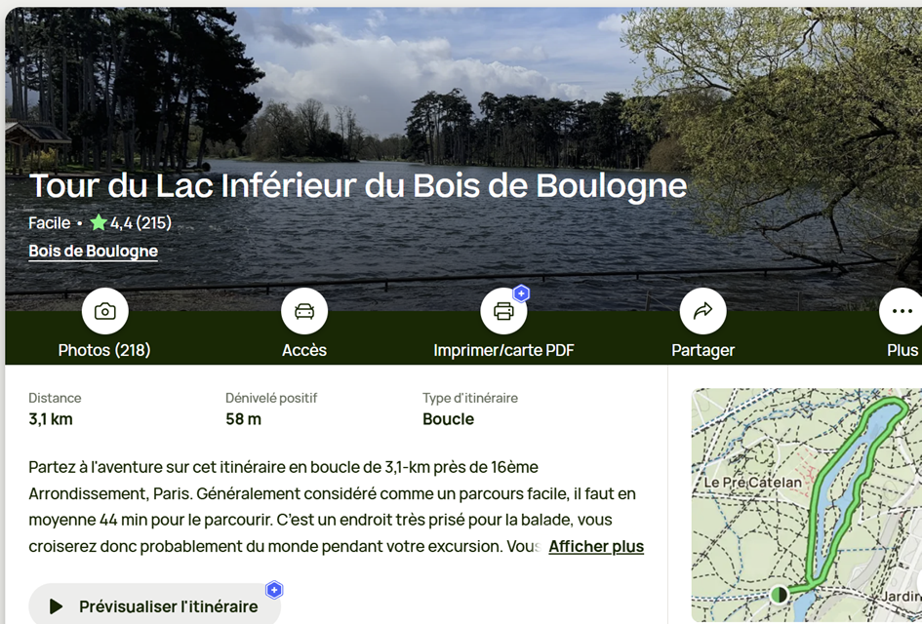Click the Partager share arrow icon
The height and width of the screenshot is (624, 922).
pyautogui.click(x=702, y=312)
